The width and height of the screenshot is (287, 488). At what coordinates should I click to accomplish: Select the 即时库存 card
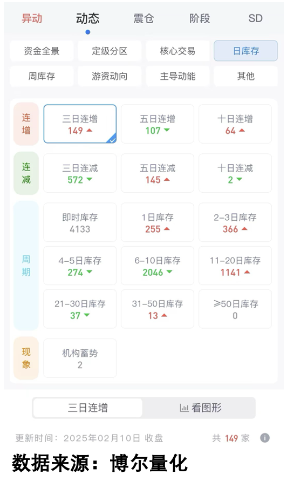[x=80, y=222]
